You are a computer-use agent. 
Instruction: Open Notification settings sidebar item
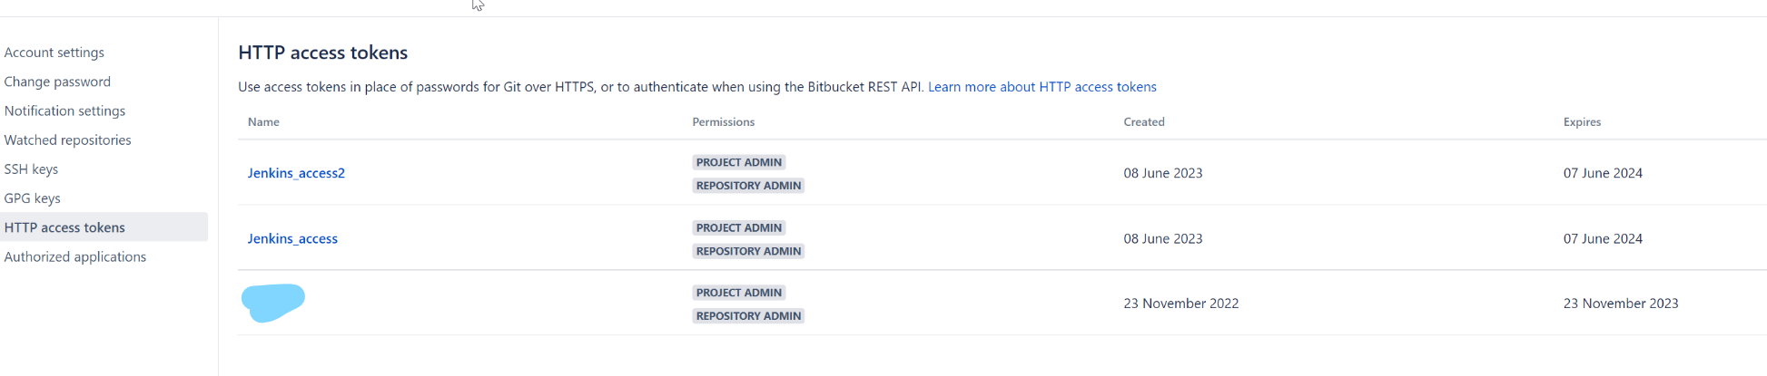64,111
